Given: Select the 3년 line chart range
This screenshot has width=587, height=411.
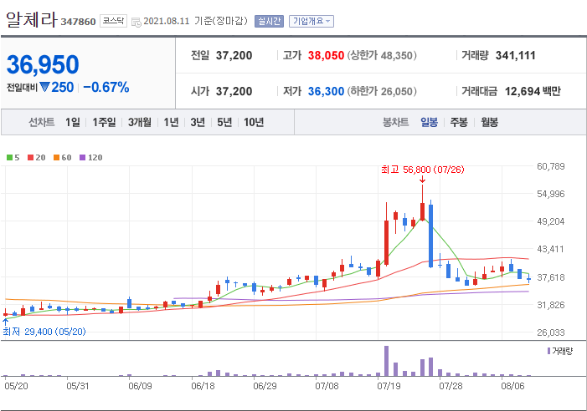Looking at the screenshot, I should [x=198, y=122].
